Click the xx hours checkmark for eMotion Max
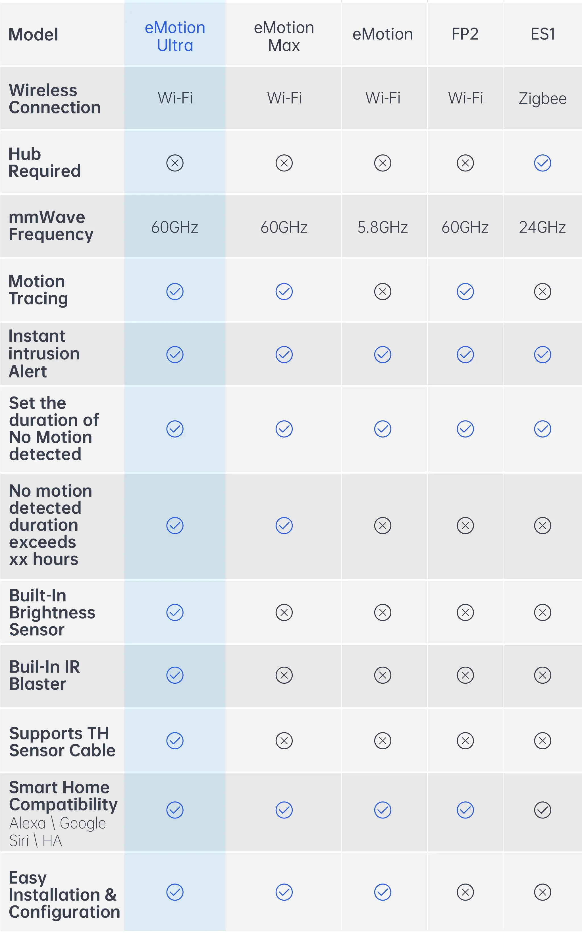 (x=284, y=526)
